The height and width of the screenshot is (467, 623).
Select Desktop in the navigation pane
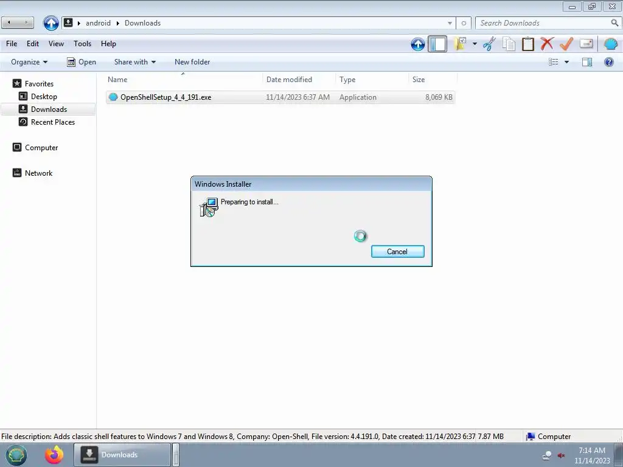coord(38,97)
